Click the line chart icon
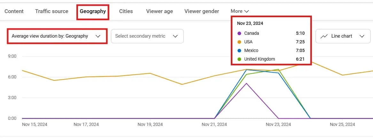 324,36
